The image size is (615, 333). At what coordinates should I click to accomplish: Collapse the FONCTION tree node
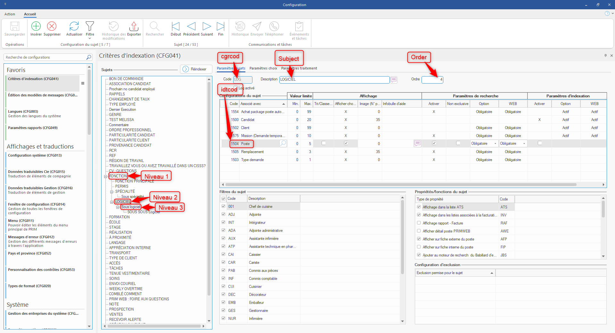click(106, 176)
